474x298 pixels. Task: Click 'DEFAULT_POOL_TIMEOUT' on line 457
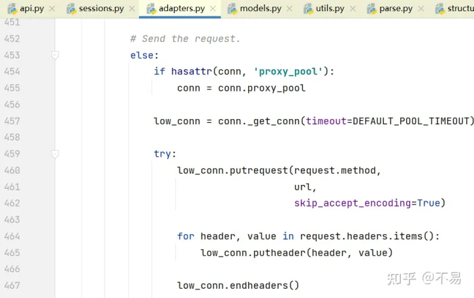point(411,121)
